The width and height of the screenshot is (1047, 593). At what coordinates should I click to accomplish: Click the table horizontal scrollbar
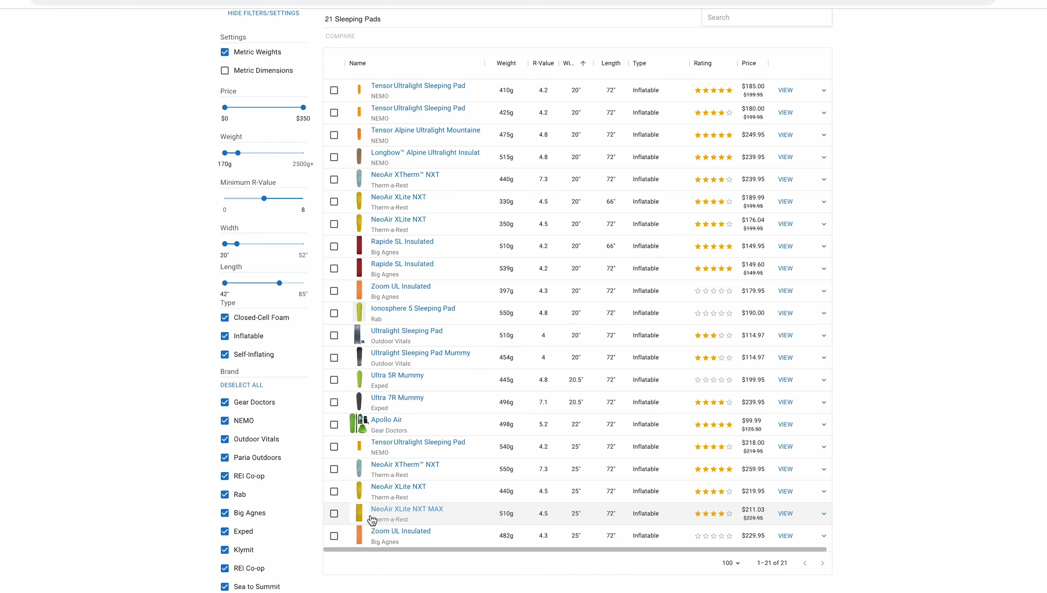tap(575, 549)
